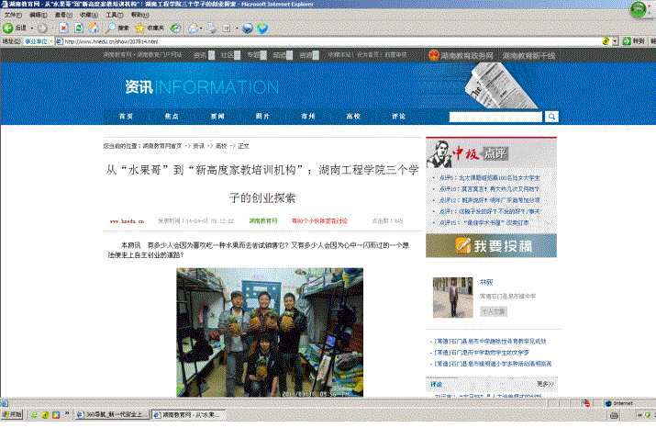Select the 高校 navigation tab
The width and height of the screenshot is (656, 428).
click(x=353, y=118)
